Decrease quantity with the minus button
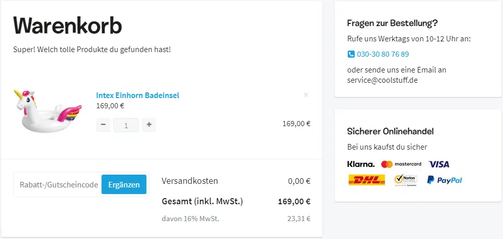Screen dimensions: 503x239 pyautogui.click(x=103, y=125)
